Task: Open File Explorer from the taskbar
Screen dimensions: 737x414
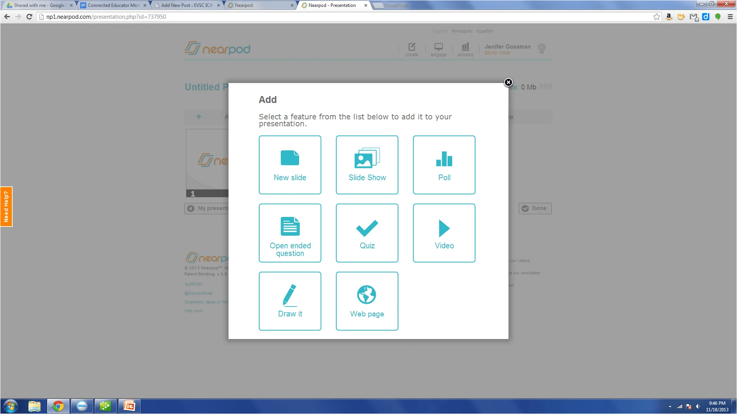Action: (35, 406)
